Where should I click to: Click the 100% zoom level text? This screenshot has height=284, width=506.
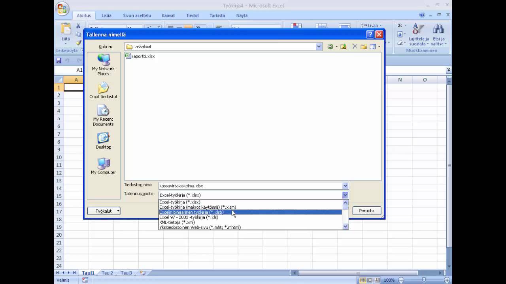389,280
